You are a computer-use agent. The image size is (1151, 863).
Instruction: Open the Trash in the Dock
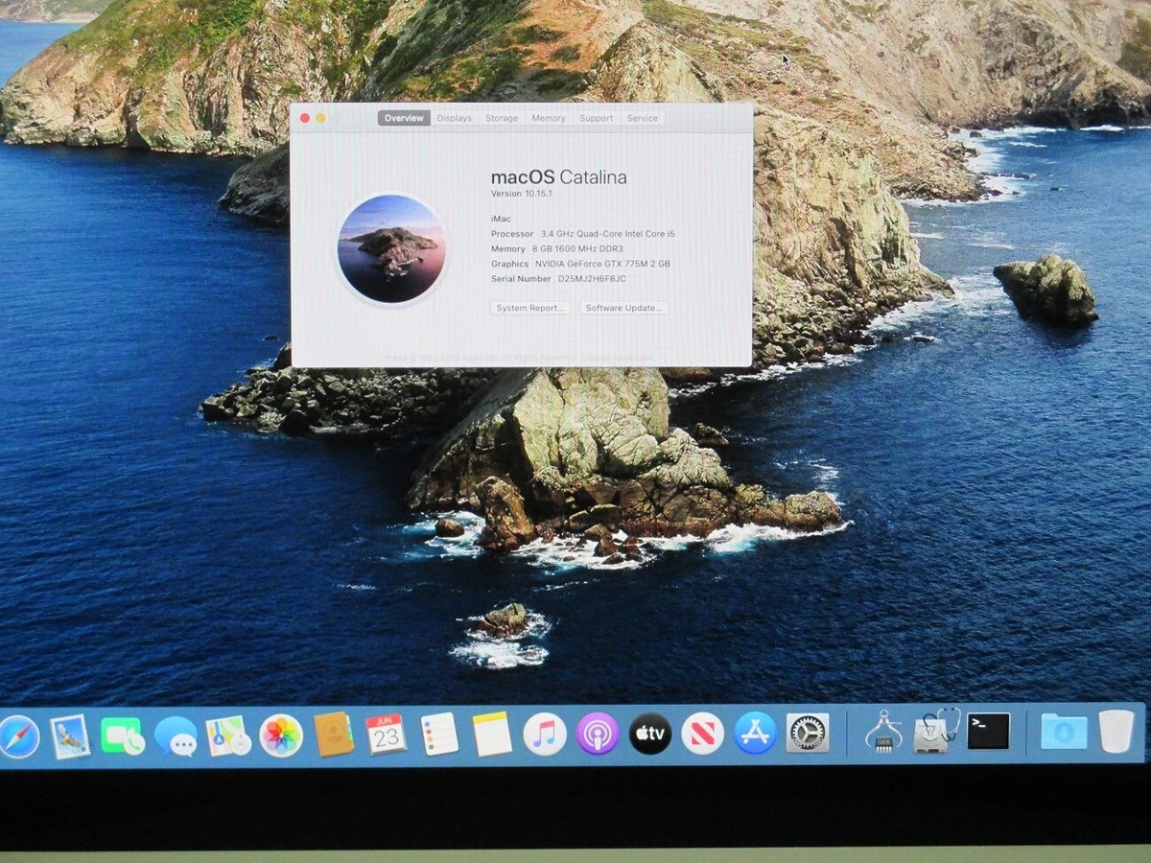pyautogui.click(x=1116, y=731)
